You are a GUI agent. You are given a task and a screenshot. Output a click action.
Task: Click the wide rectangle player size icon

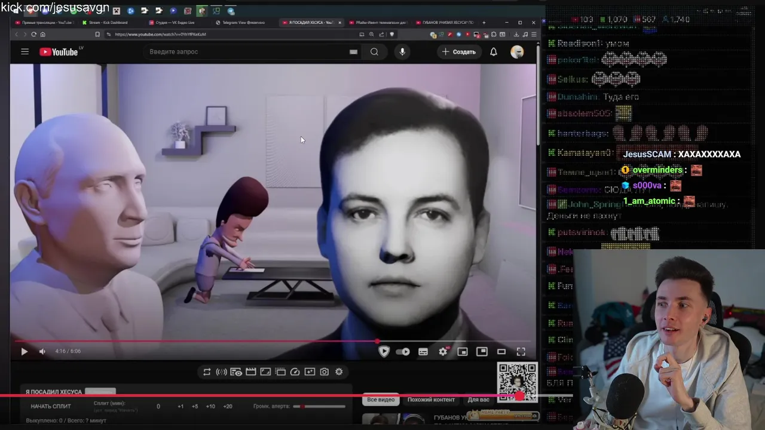pos(501,352)
